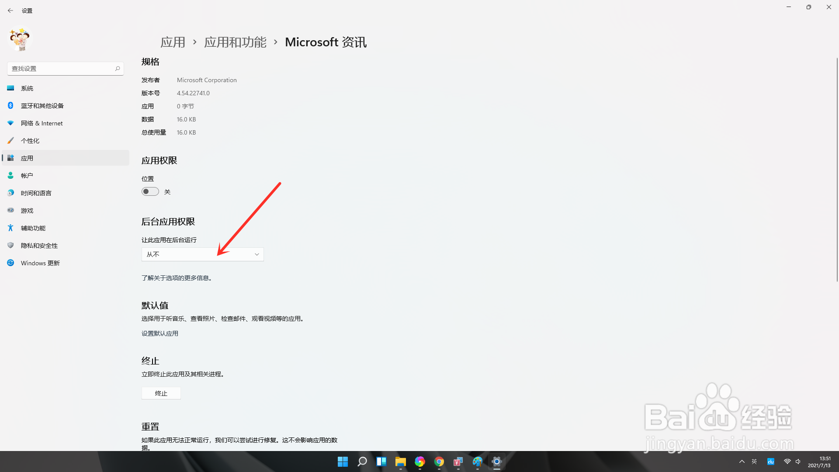The image size is (839, 472).
Task: Click the 辅助功能 accessibility icon
Action: [x=10, y=228]
